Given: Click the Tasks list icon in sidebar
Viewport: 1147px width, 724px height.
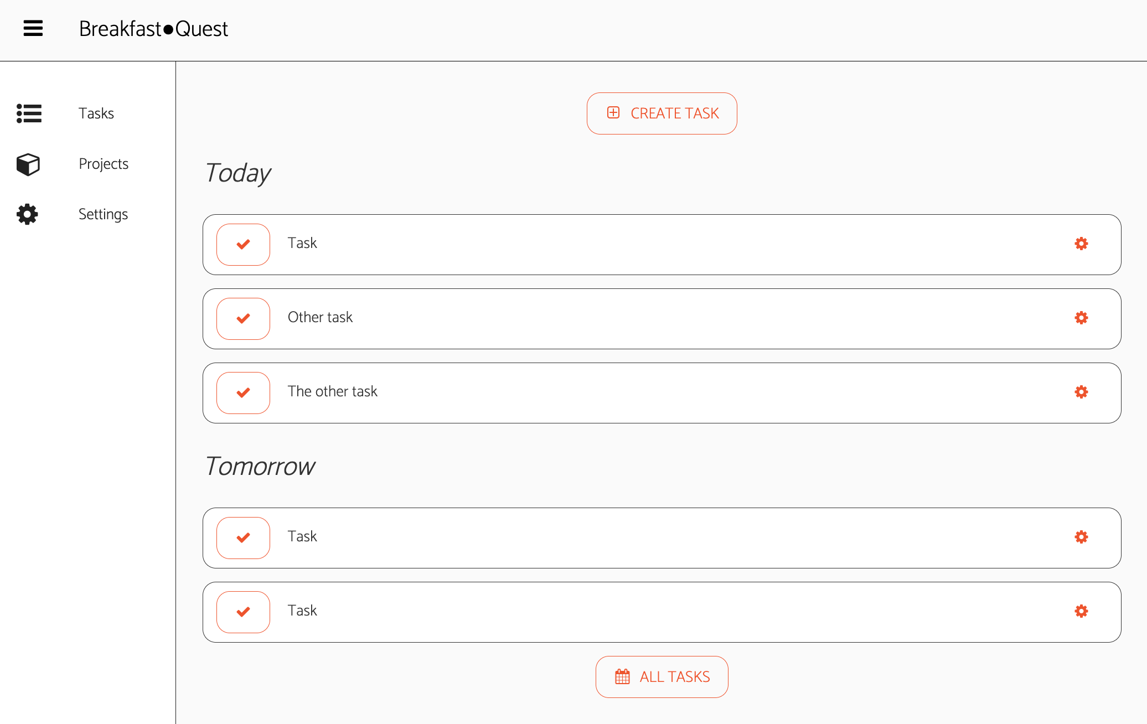Looking at the screenshot, I should point(29,113).
